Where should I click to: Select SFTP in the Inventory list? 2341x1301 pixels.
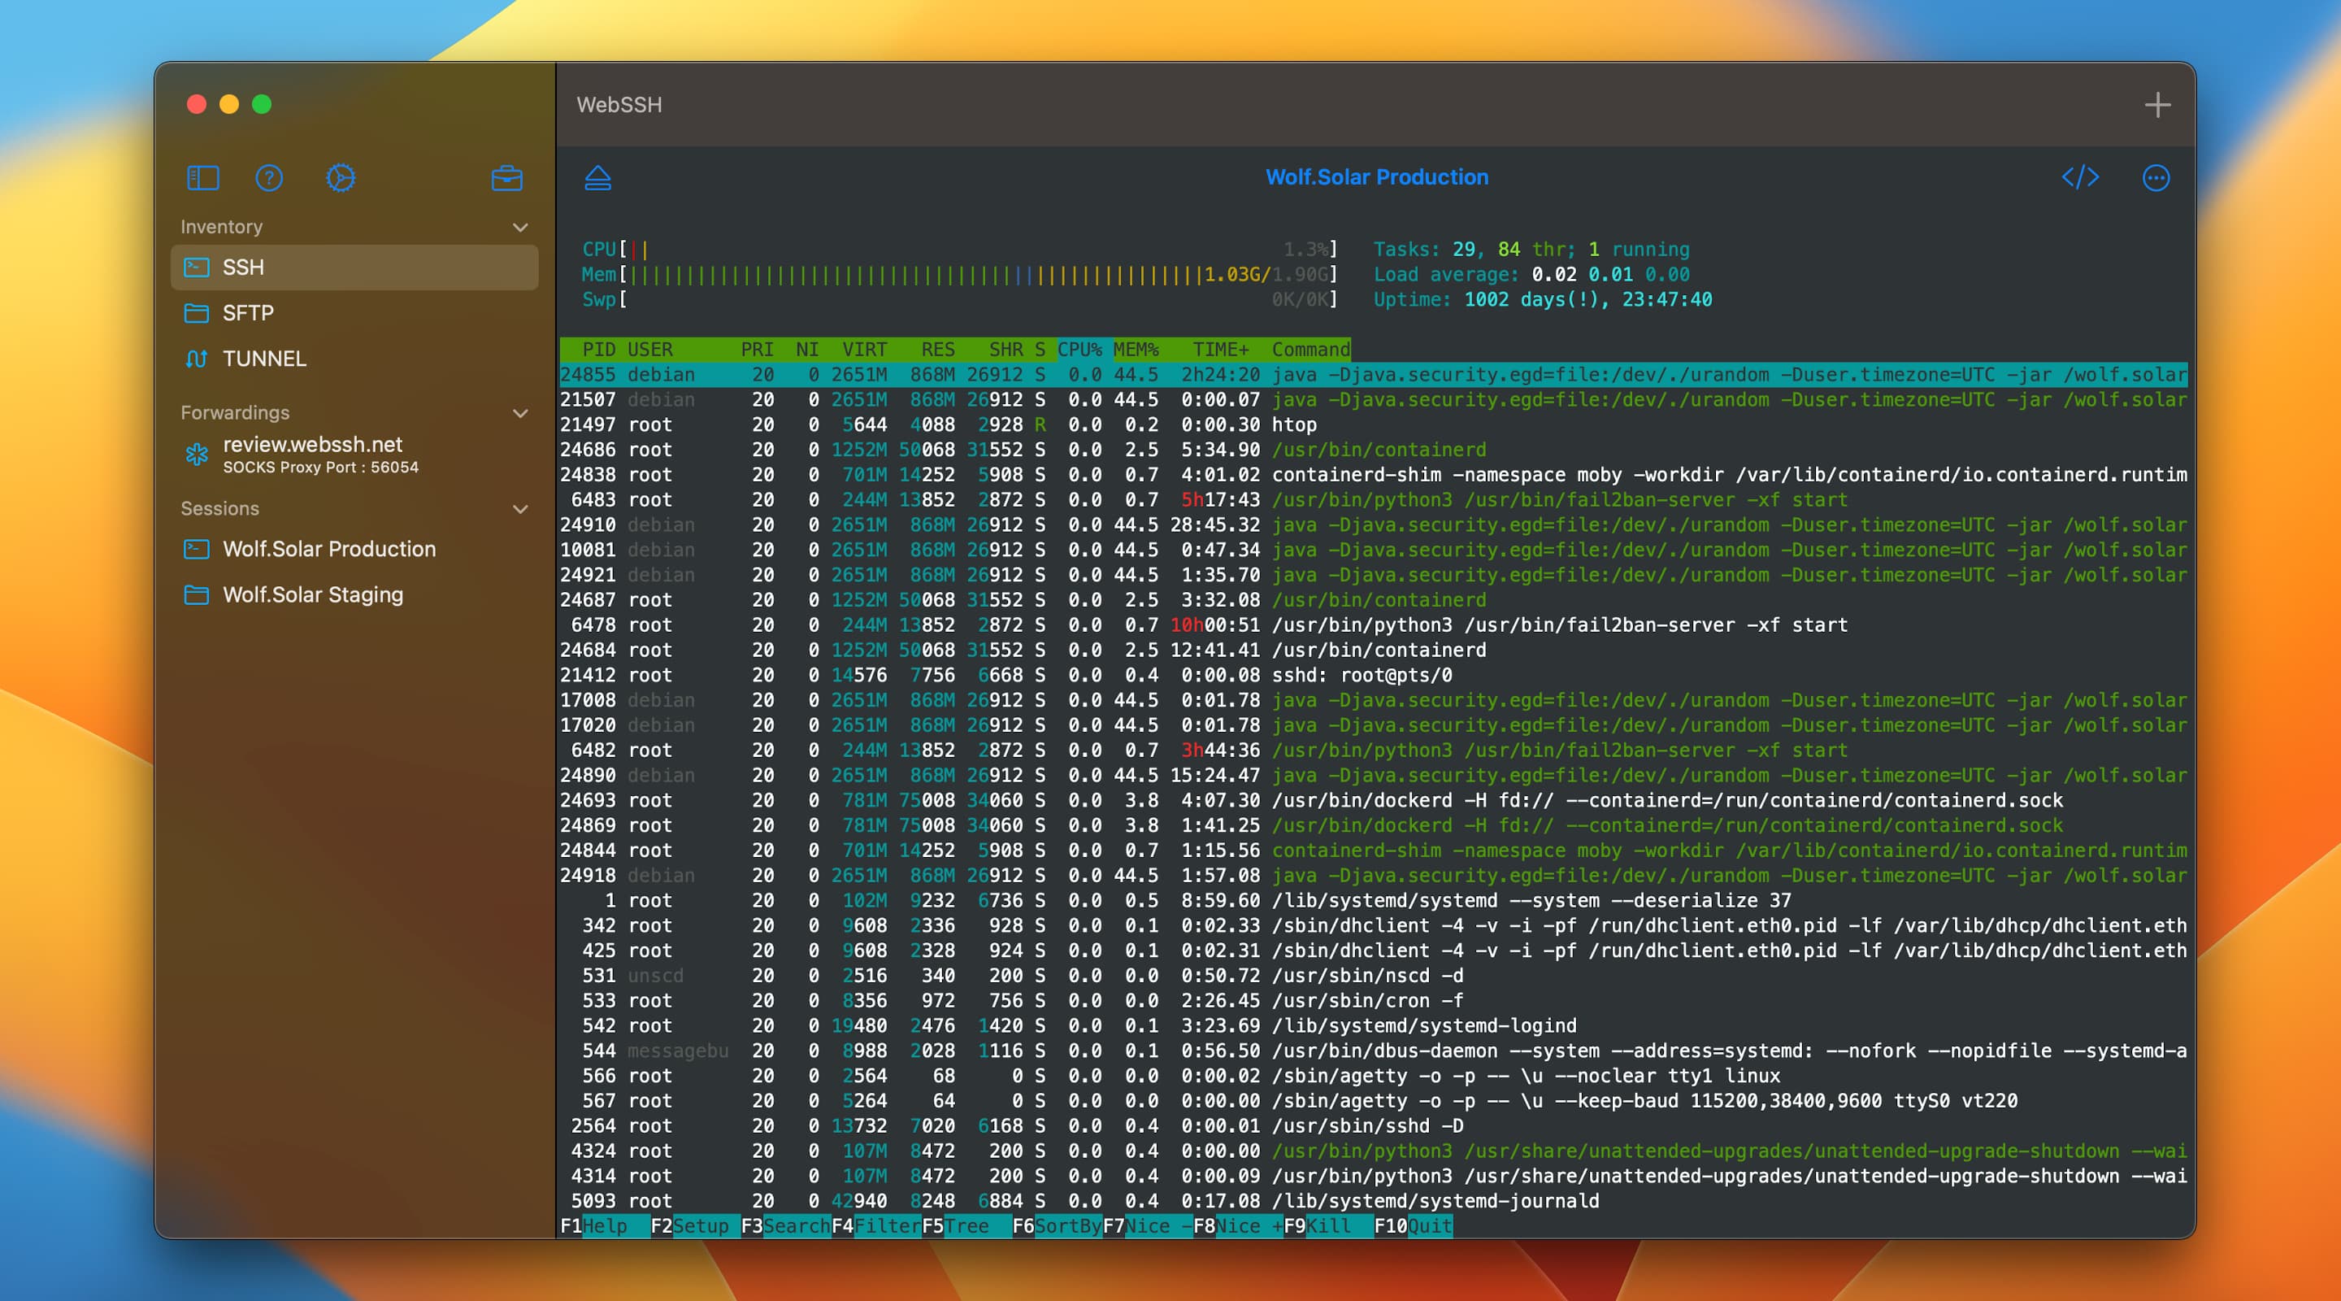click(x=354, y=313)
